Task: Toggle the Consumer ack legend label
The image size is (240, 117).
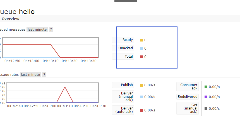Action: pos(188,87)
